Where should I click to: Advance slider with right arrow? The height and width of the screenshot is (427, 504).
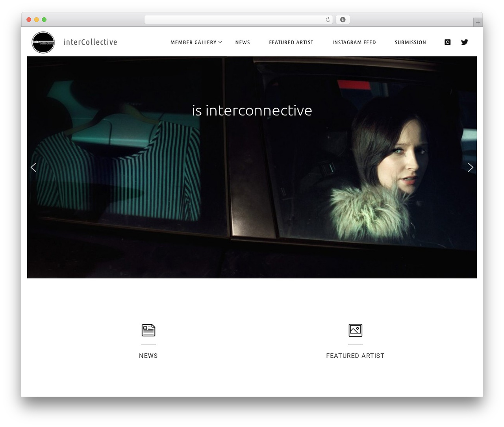coord(470,167)
